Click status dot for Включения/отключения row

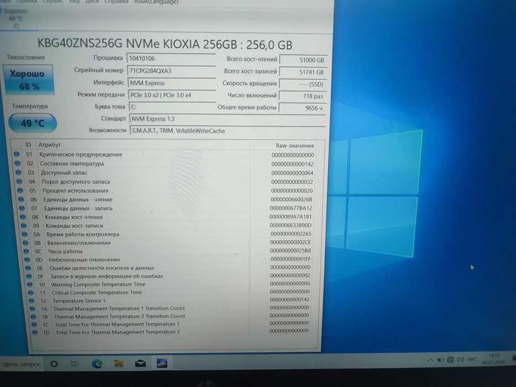(x=25, y=243)
